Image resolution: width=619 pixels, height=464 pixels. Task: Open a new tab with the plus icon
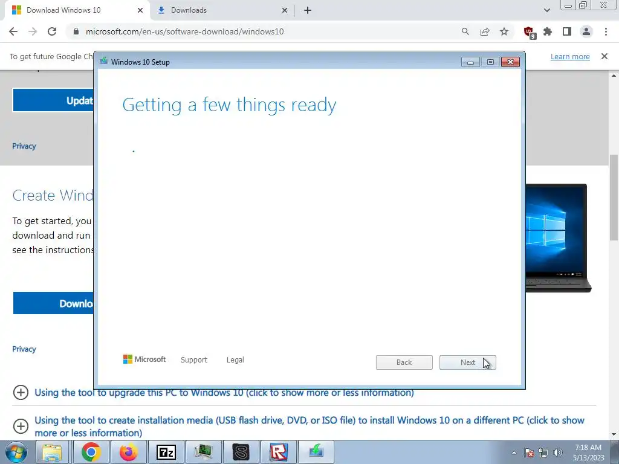[x=308, y=10]
